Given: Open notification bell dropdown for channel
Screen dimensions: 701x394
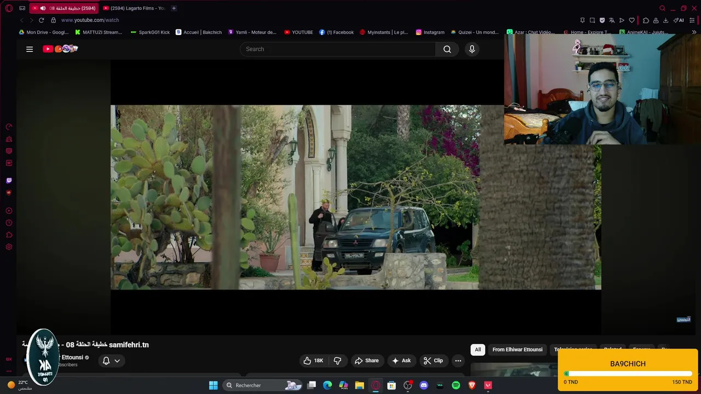Looking at the screenshot, I should [x=111, y=361].
